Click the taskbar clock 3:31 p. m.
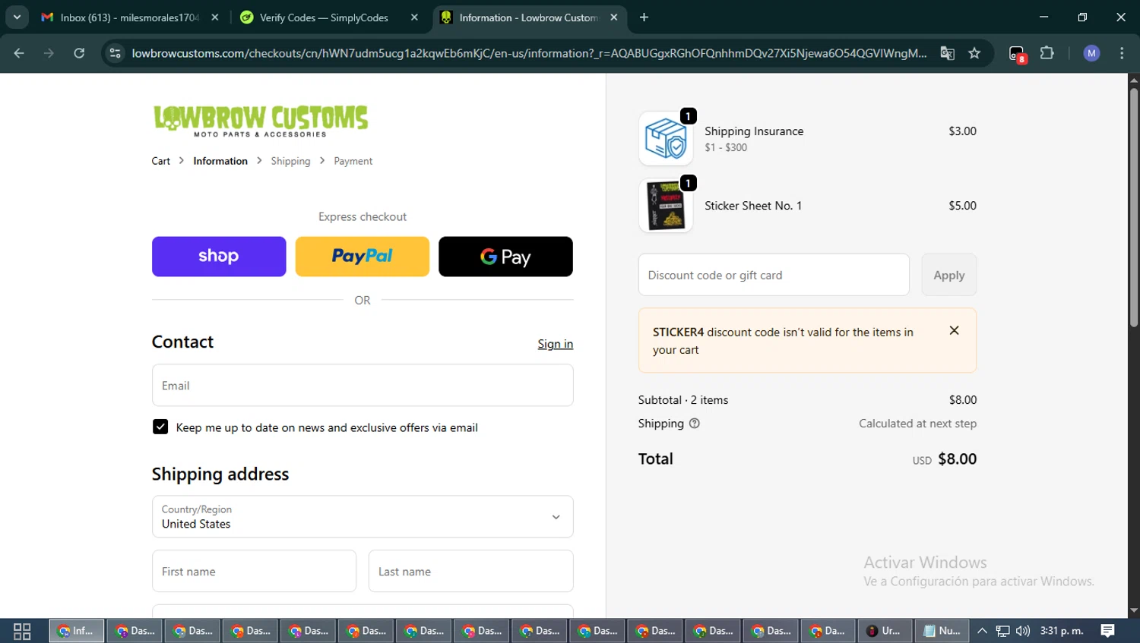Image resolution: width=1140 pixels, height=643 pixels. [1062, 631]
